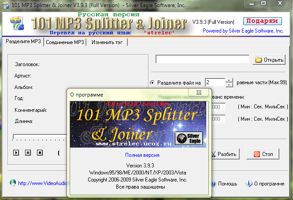This screenshot has width=293, height=200.
Task: Select Разделите файл на radio option
Action: tap(152, 83)
